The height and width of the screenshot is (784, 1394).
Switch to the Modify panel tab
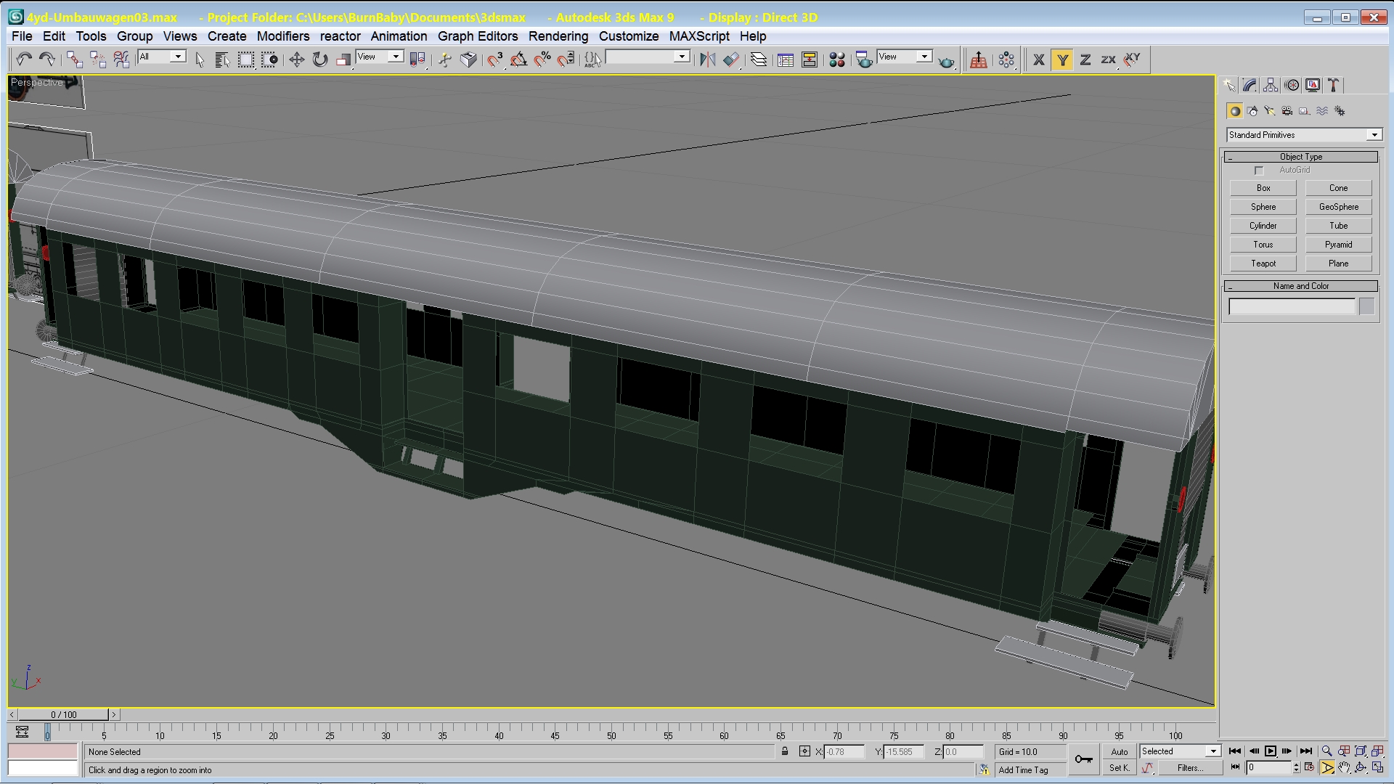pos(1250,86)
